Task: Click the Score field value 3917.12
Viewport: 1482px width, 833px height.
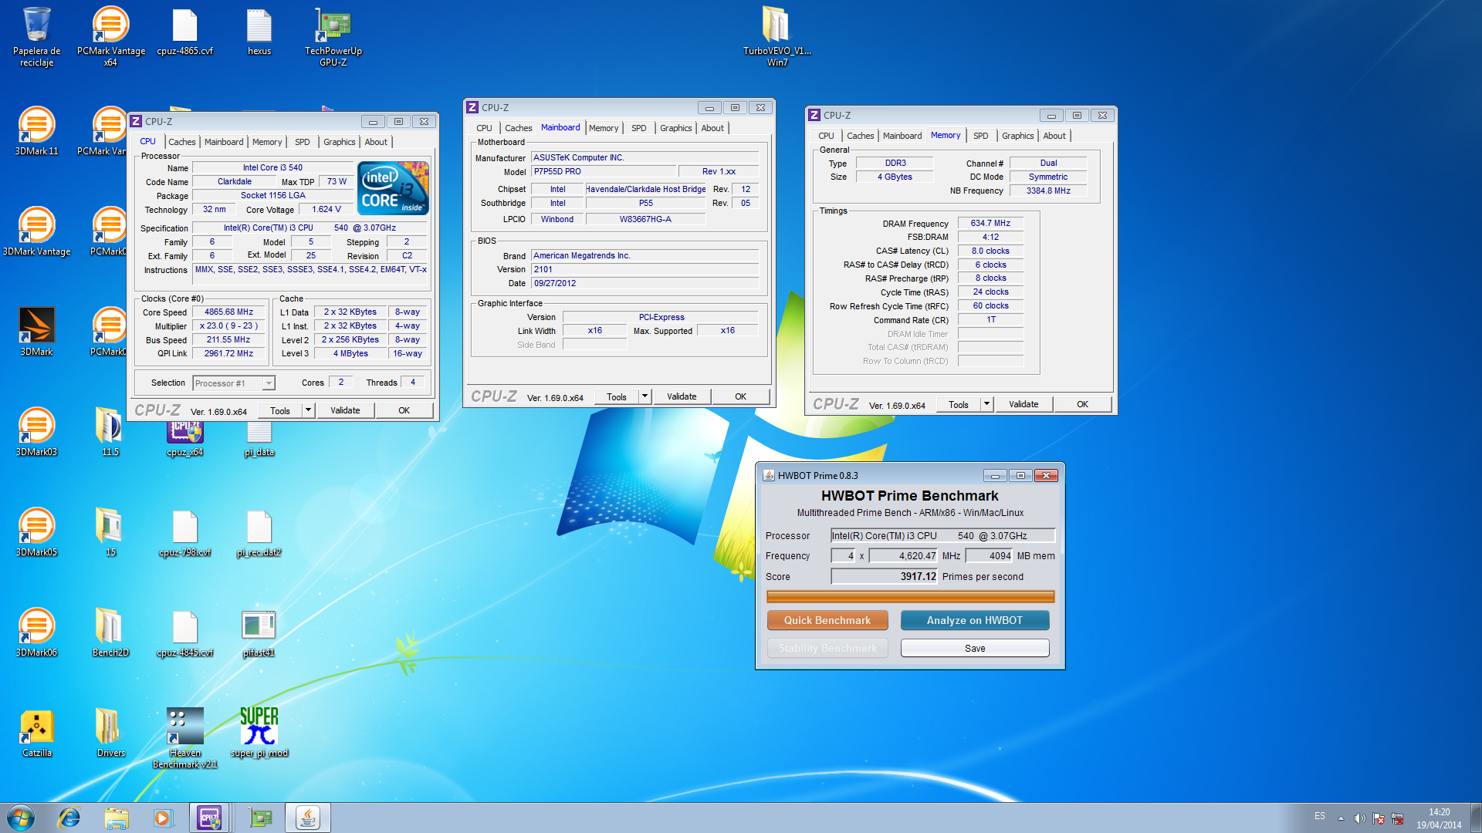Action: coord(885,576)
